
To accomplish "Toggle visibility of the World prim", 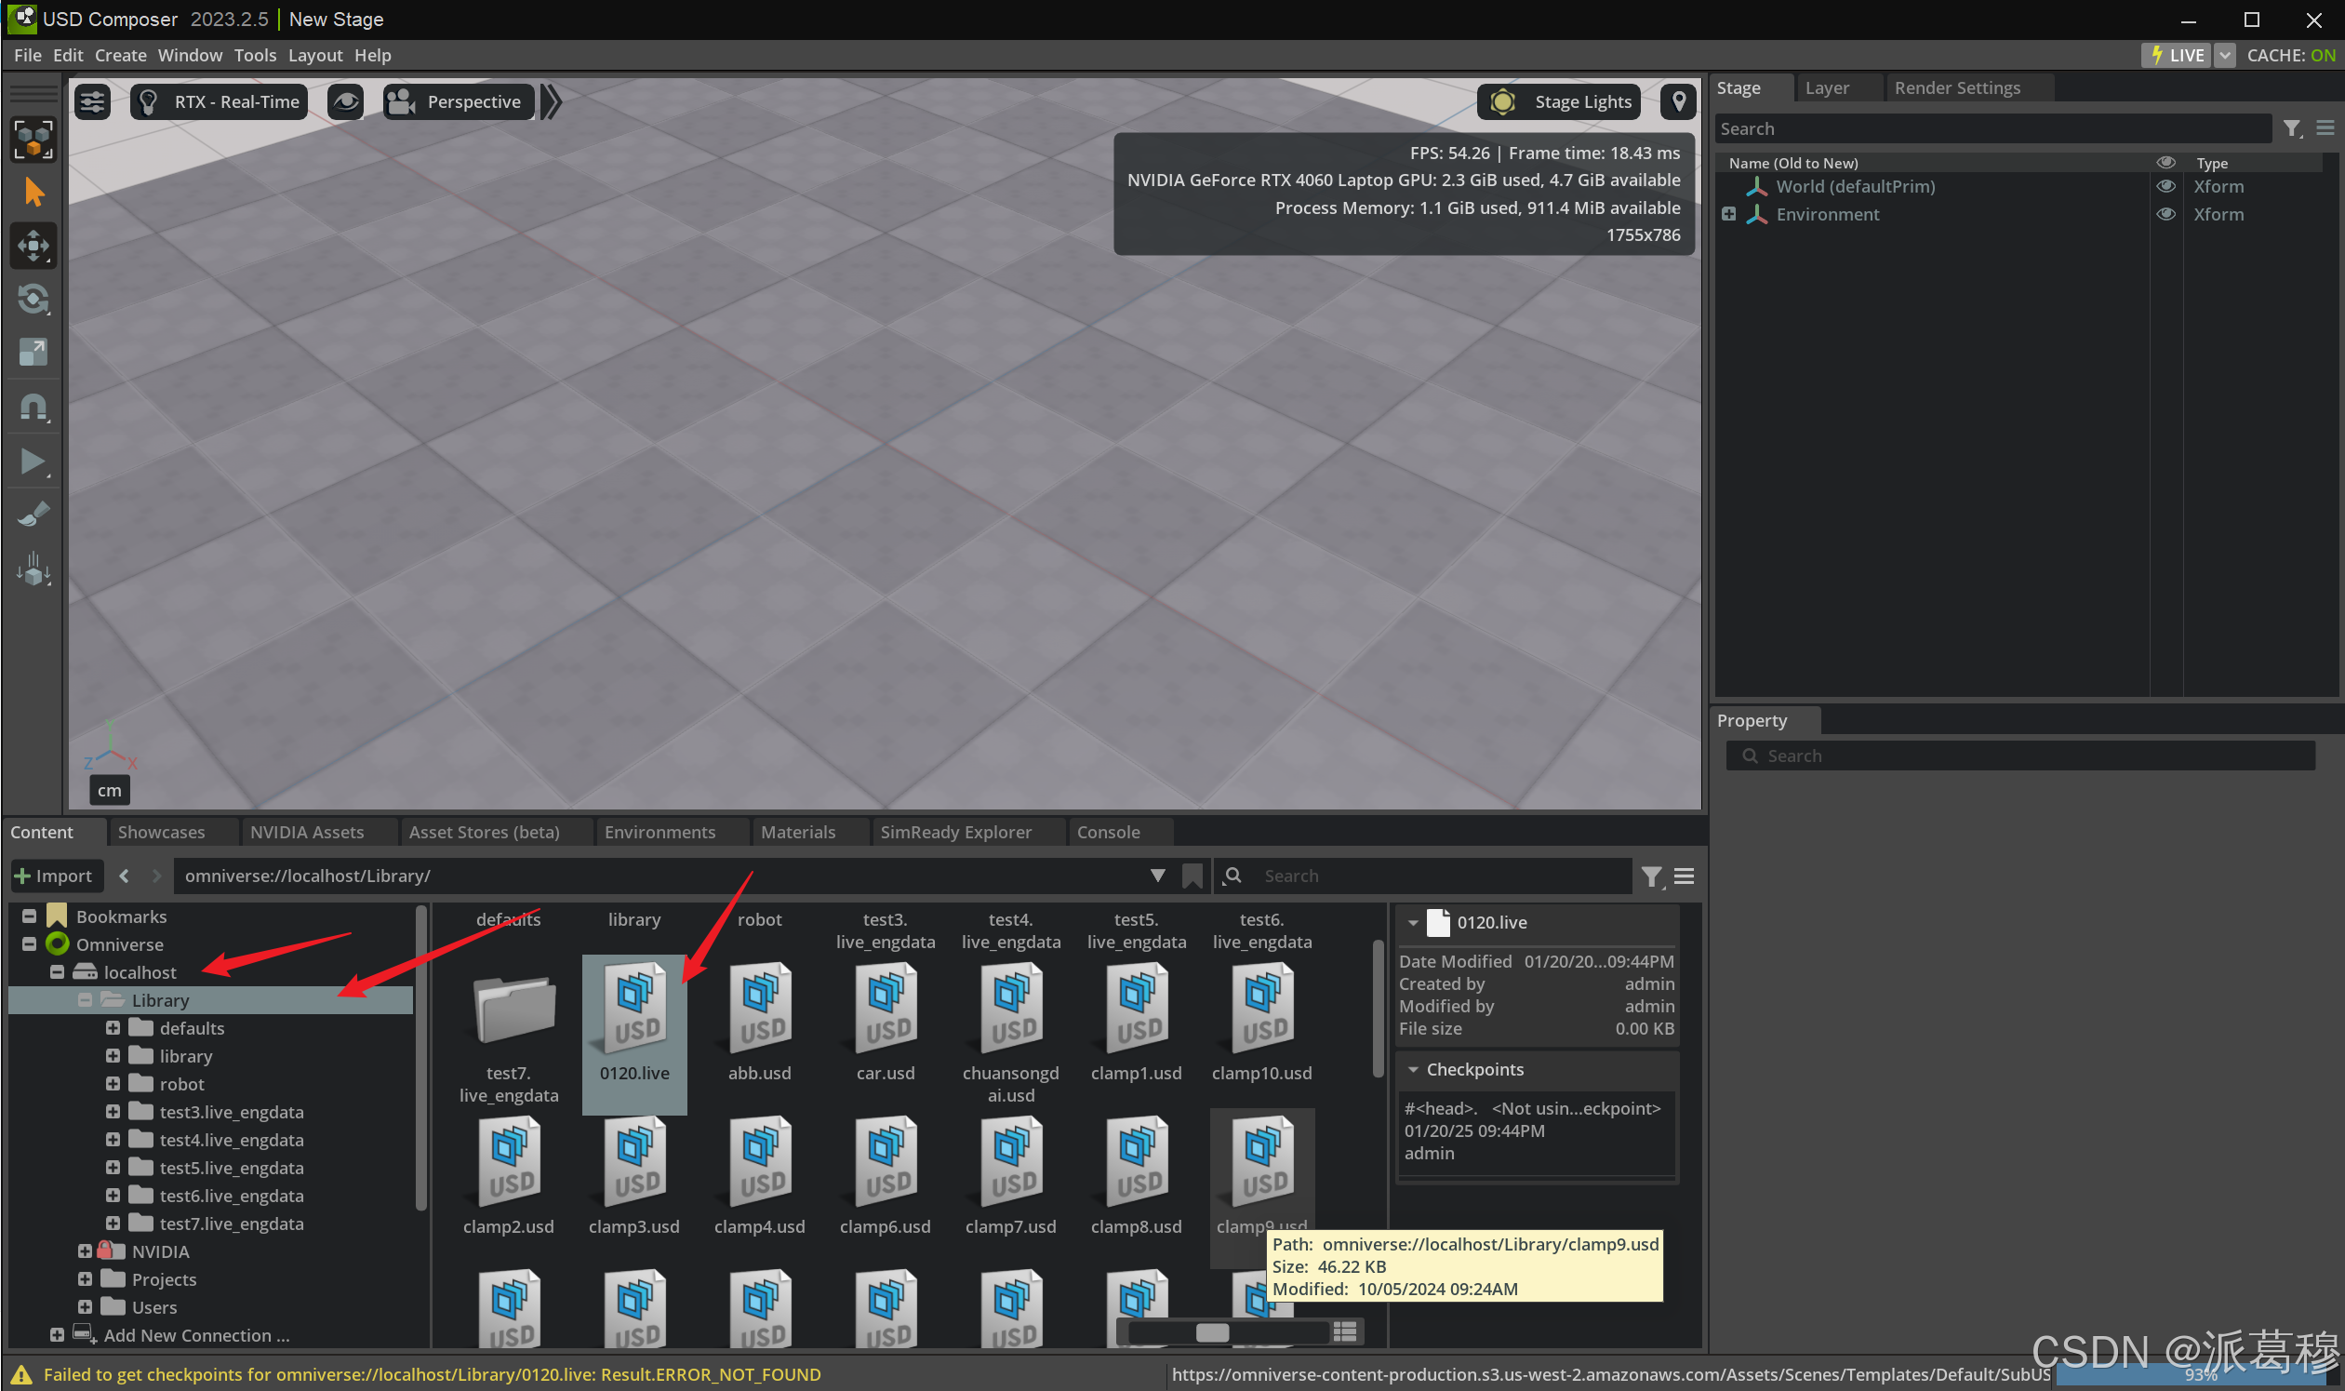I will 2166,185.
